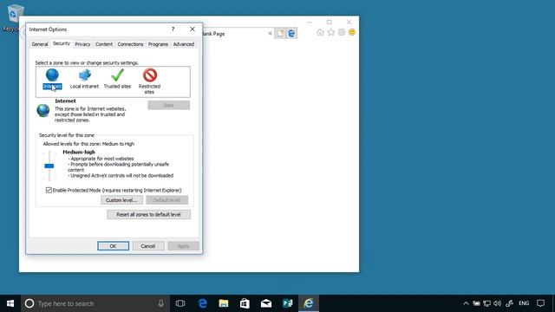Open the Mail app from taskbar
Image resolution: width=555 pixels, height=312 pixels.
coord(266,303)
